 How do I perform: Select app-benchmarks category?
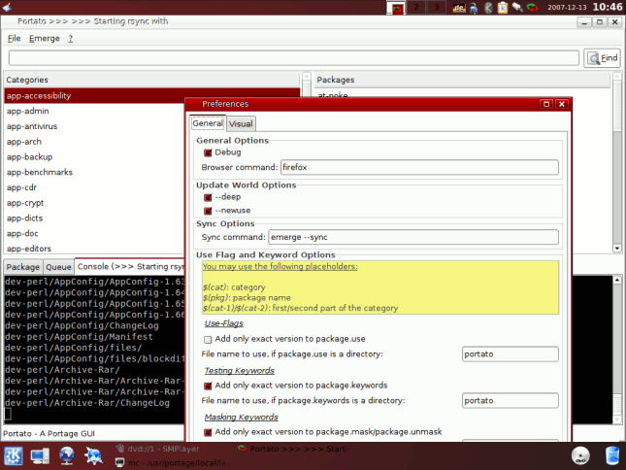tap(94, 172)
